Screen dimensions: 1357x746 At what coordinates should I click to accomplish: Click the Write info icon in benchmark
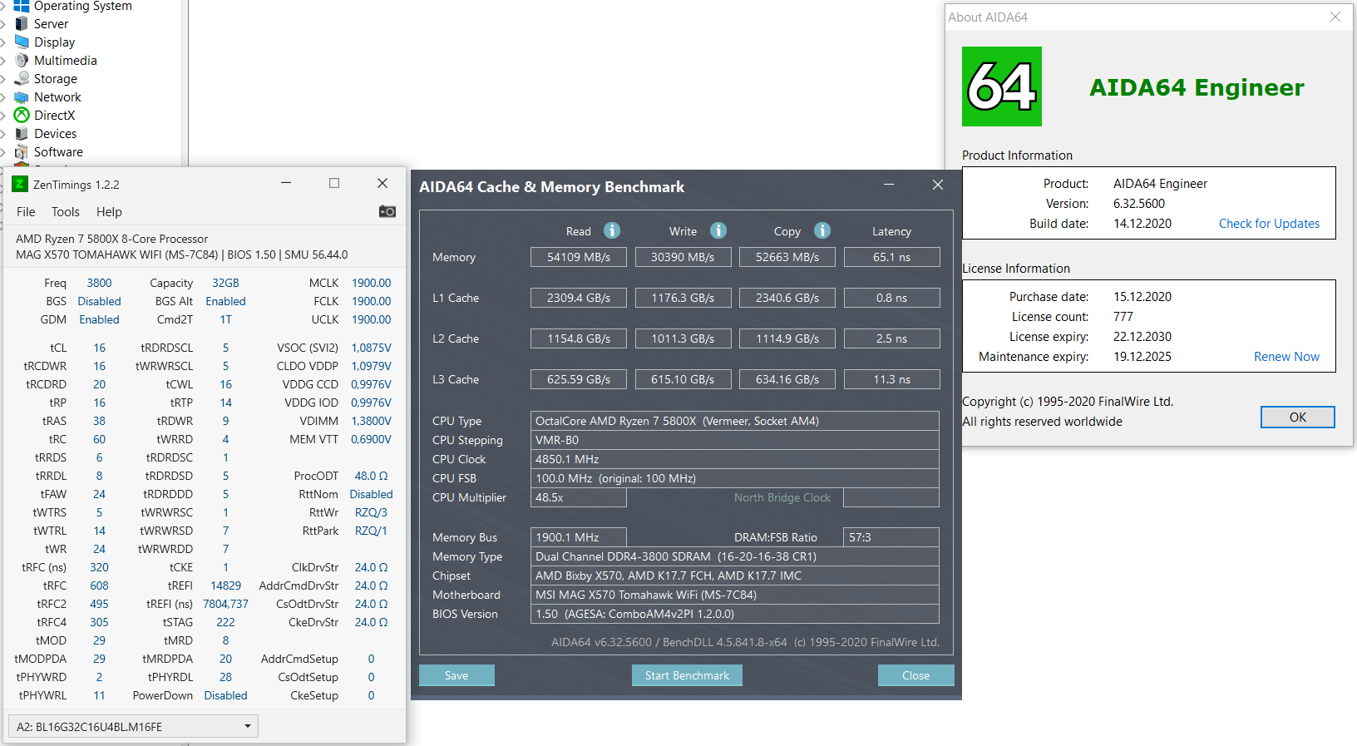(718, 230)
